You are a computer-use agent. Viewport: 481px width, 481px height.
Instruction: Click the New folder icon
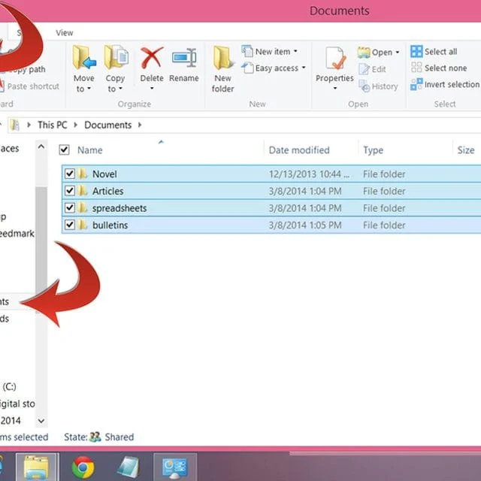tap(223, 57)
